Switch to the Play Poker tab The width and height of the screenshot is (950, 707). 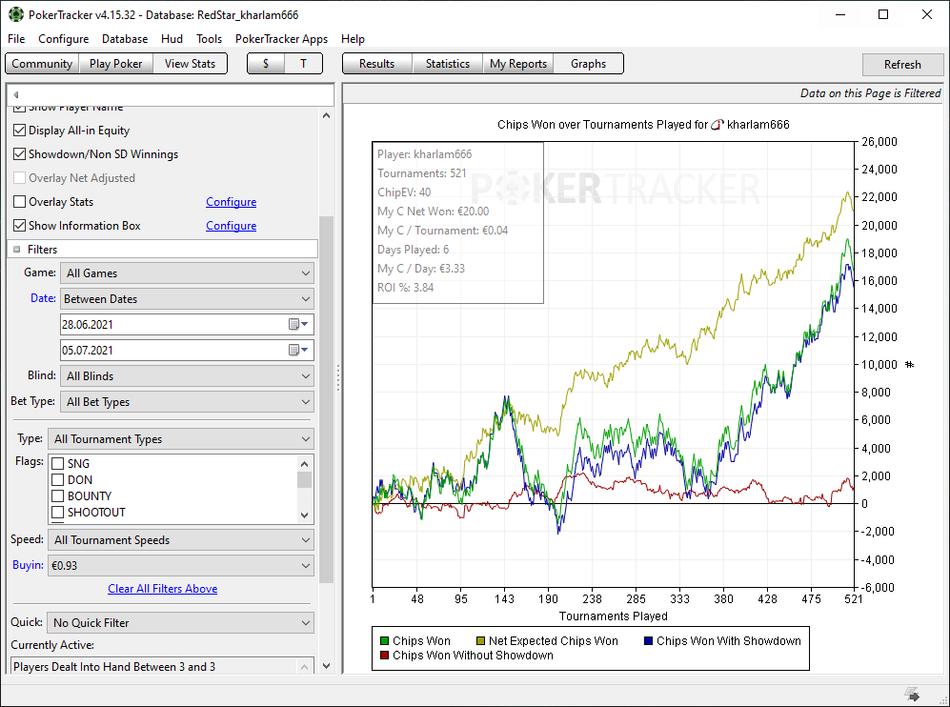click(x=115, y=64)
